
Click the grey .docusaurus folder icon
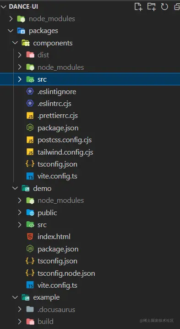[30, 309]
